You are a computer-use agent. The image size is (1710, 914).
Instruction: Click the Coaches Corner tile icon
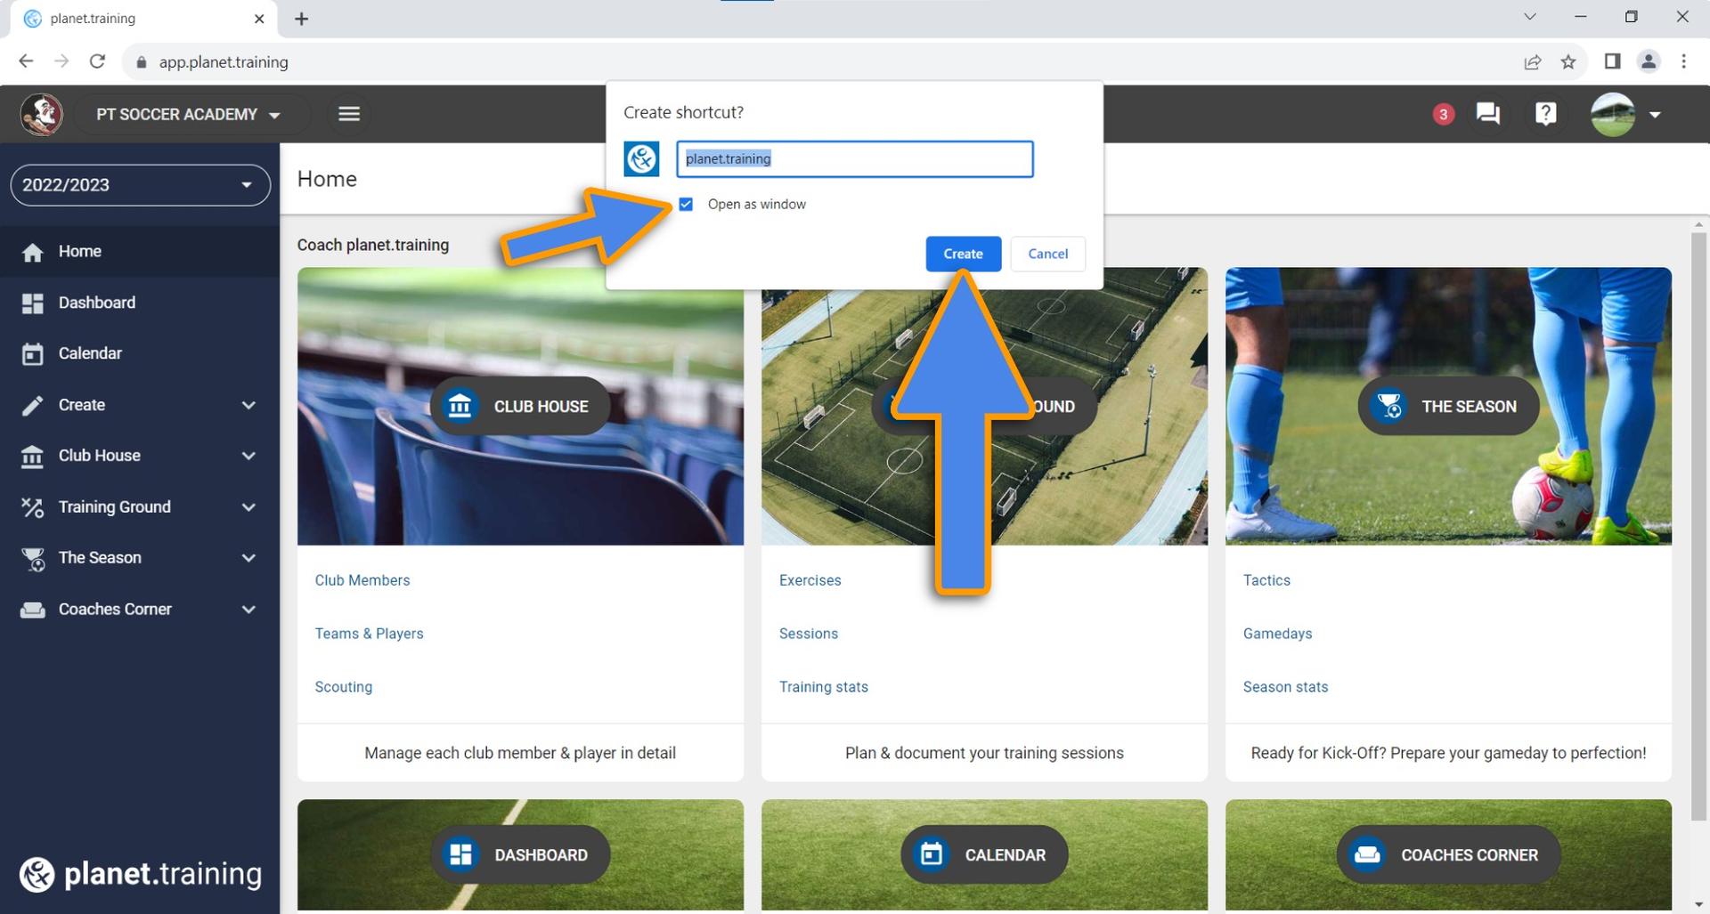click(x=1367, y=854)
